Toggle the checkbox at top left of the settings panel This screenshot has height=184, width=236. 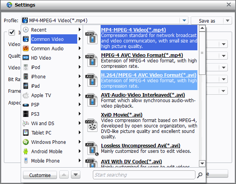coord(12,32)
